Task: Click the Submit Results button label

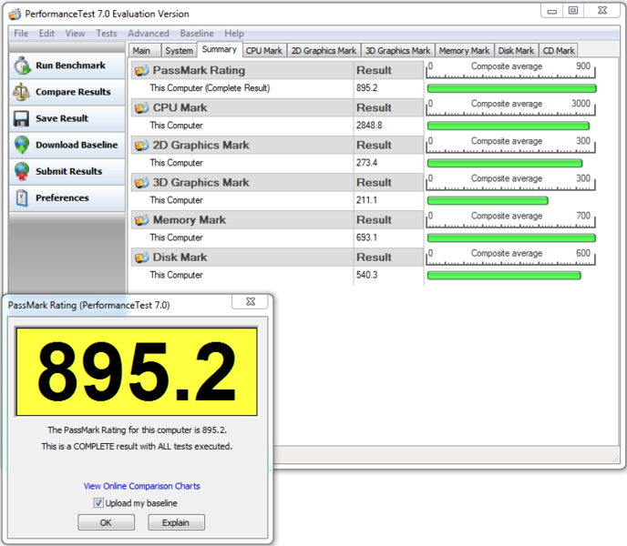Action: [68, 171]
